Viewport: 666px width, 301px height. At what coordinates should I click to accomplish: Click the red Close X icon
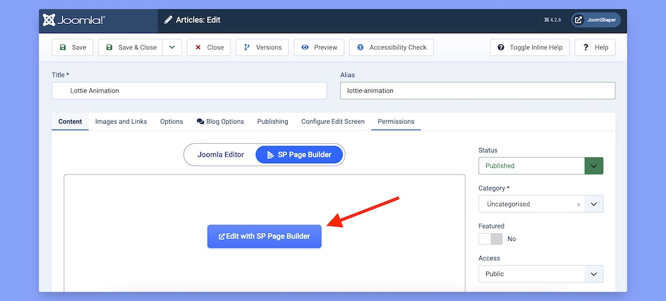198,47
